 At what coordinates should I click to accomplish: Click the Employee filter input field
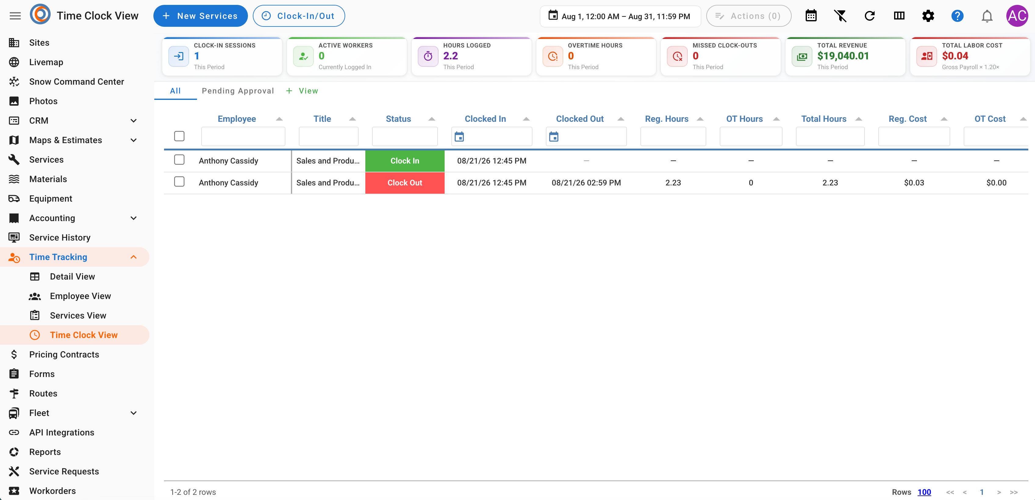tap(243, 137)
